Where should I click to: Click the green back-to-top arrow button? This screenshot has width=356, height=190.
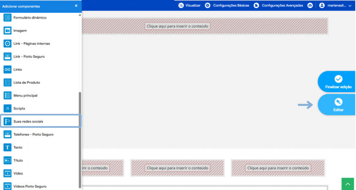point(348,184)
